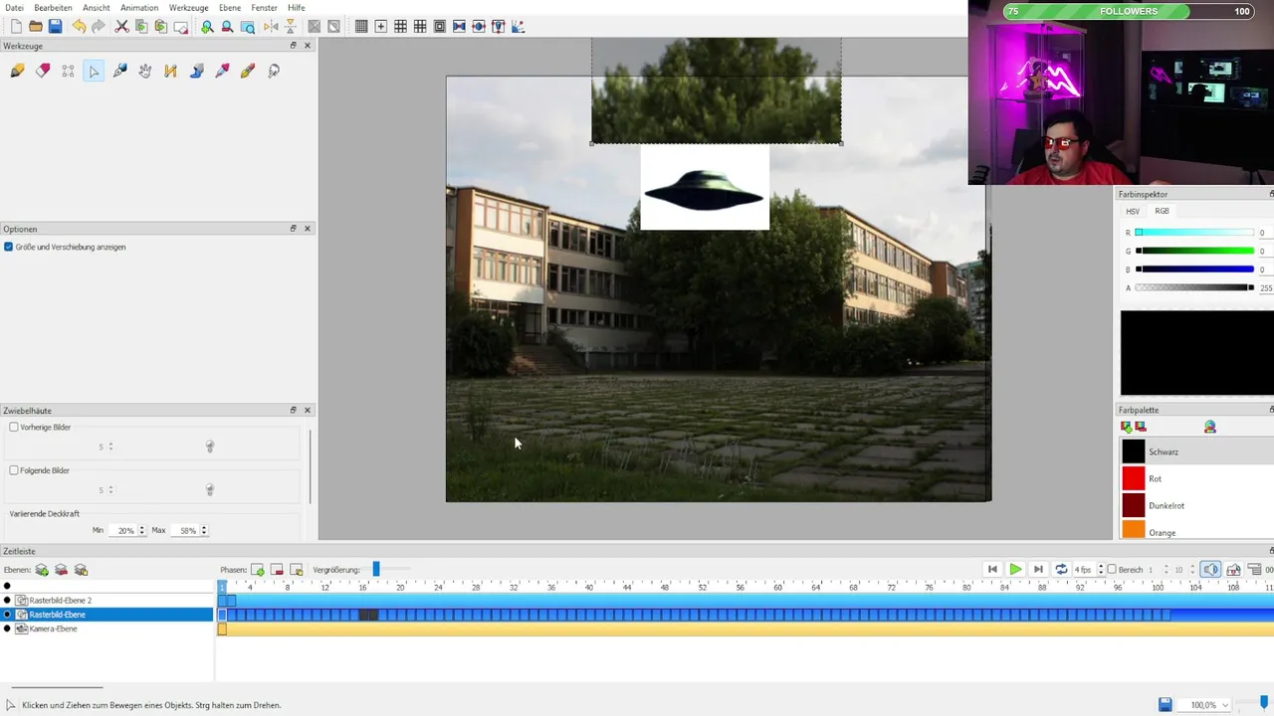Select the Eyedropper tool
This screenshot has width=1274, height=716.
(222, 71)
